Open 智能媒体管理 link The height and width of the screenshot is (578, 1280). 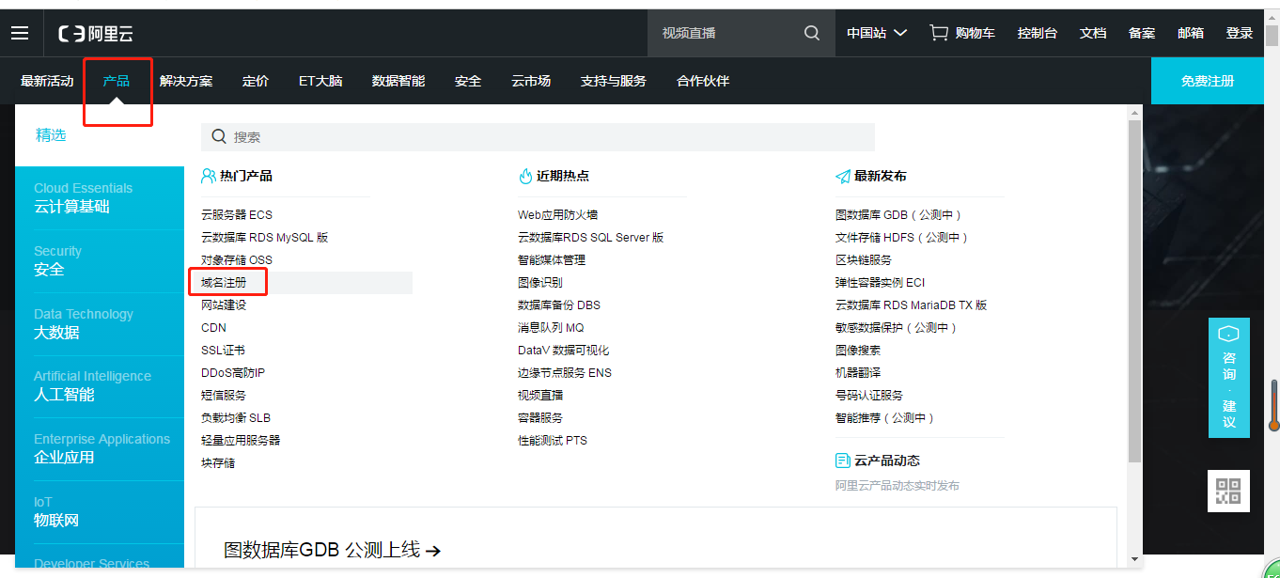click(552, 259)
